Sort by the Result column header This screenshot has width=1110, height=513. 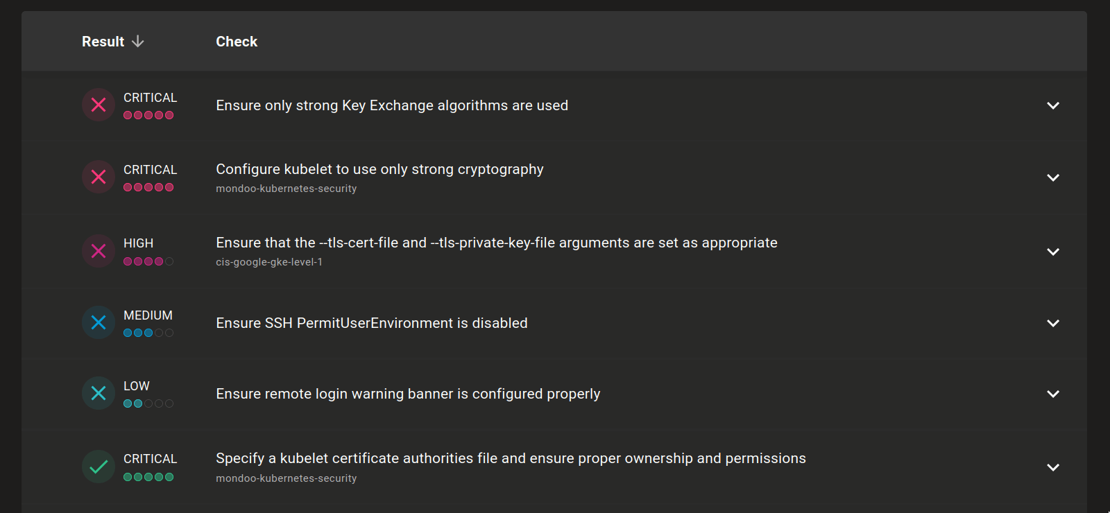(103, 42)
